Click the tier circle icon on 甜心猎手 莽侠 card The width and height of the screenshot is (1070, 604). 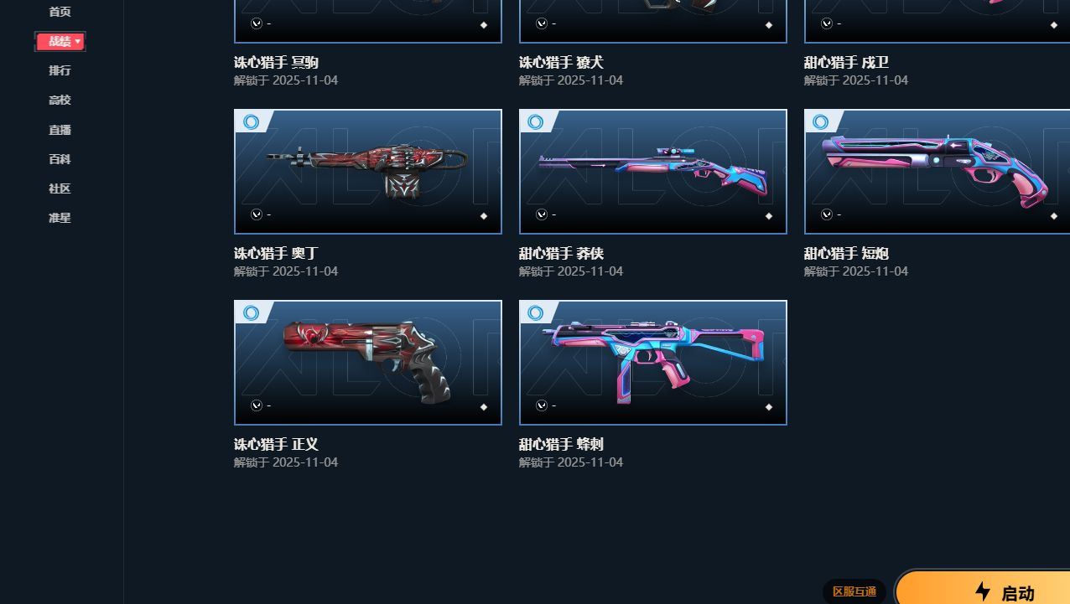(x=535, y=122)
